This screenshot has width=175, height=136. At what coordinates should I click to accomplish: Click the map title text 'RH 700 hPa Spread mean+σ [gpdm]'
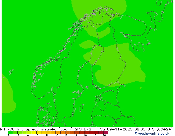(x=36, y=129)
